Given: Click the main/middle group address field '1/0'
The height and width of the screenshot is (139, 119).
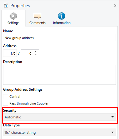Looking at the screenshot, I should [10, 53].
